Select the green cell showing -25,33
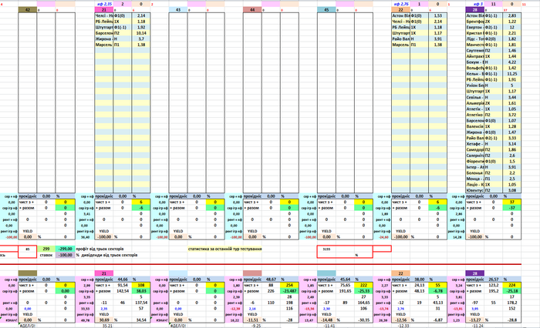The width and height of the screenshot is (540, 328). 363,291
